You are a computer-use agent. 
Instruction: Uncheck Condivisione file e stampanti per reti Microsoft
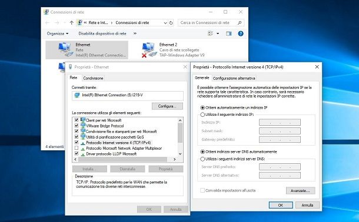tap(77, 132)
